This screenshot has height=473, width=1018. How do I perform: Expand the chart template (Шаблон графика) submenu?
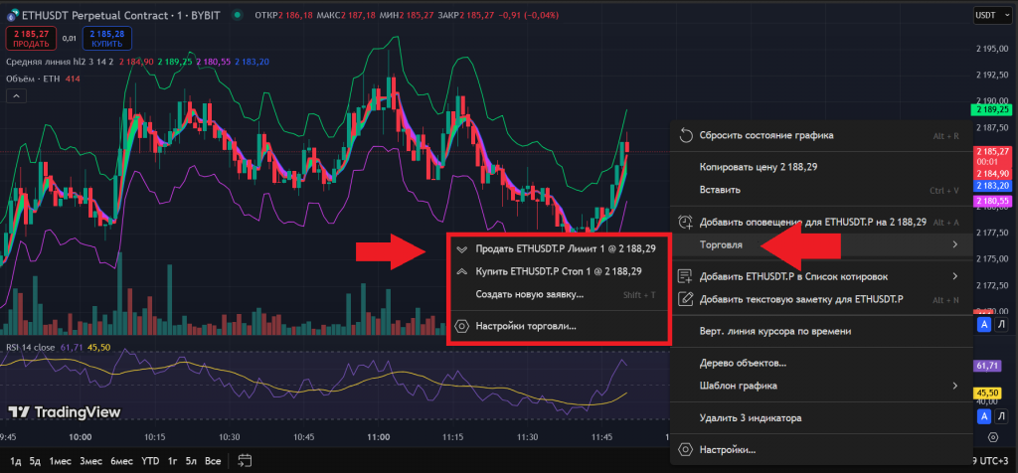pyautogui.click(x=954, y=386)
